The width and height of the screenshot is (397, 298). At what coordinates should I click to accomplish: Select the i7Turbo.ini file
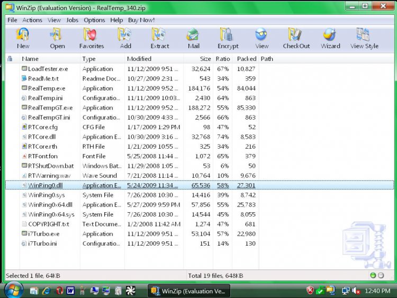(42, 243)
